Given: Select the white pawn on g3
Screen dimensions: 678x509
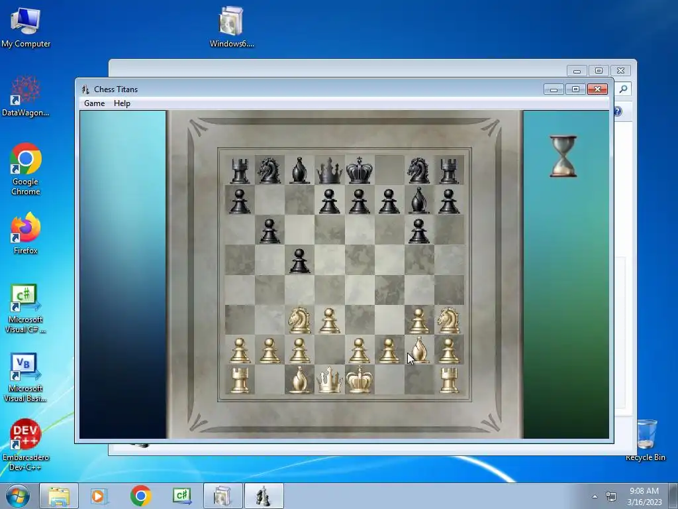Looking at the screenshot, I should (419, 320).
